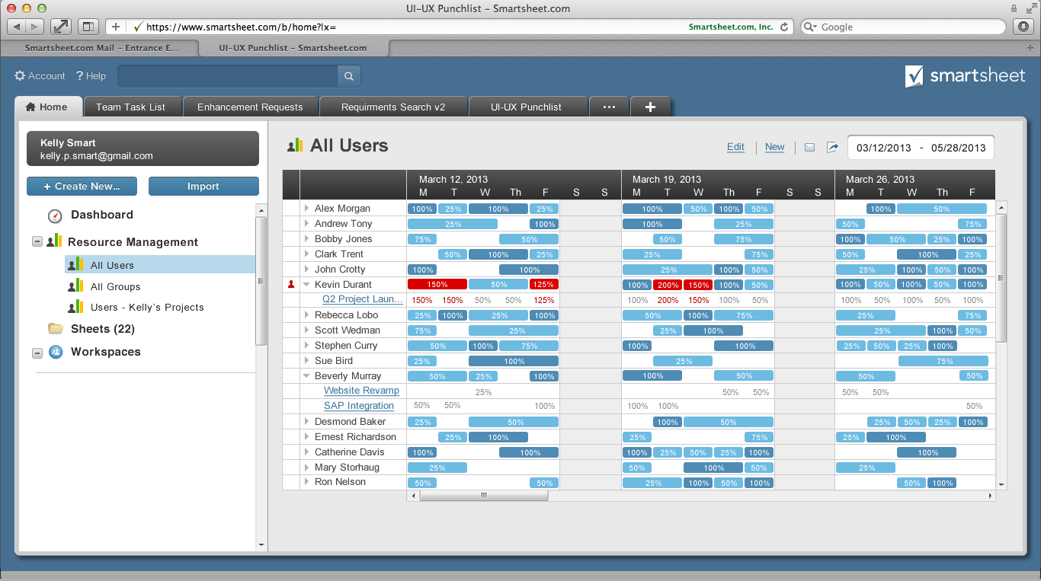Click Catherine Davis name

click(x=350, y=452)
